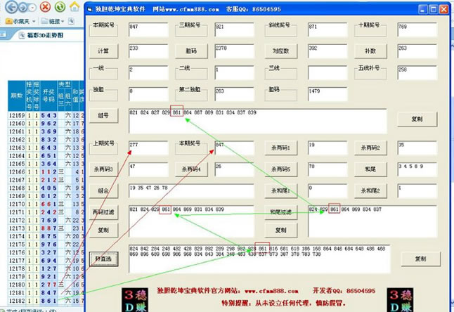Screen dimensions: 454x312
Task: Click the 转直选 button
Action: point(103,258)
